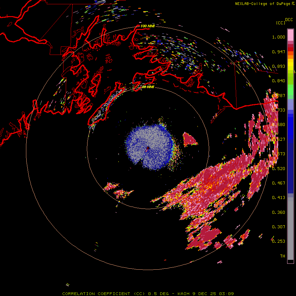Click the 50 NMI range ring label
296x296 pixels.
pos(148,87)
